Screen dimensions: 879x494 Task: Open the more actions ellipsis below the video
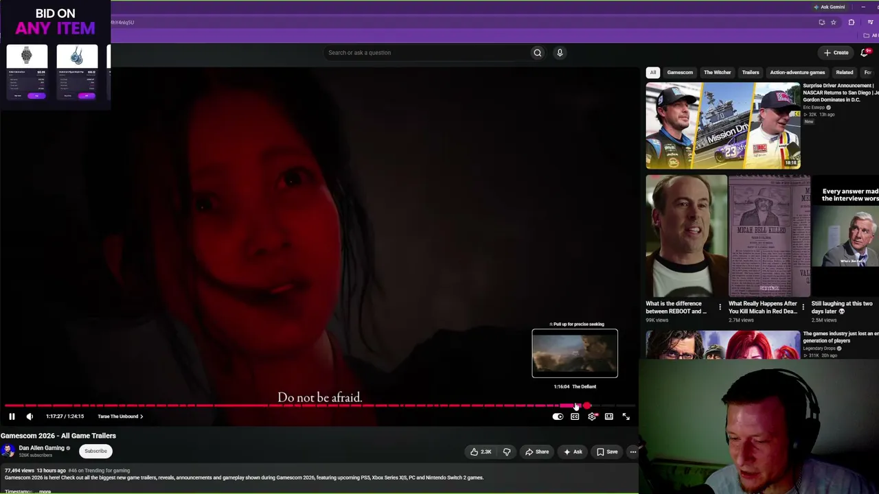[632, 451]
